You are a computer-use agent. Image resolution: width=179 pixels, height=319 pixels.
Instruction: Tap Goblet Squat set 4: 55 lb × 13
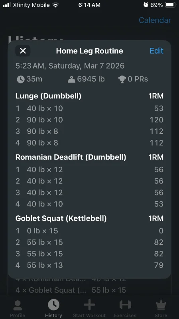(x=89, y=265)
